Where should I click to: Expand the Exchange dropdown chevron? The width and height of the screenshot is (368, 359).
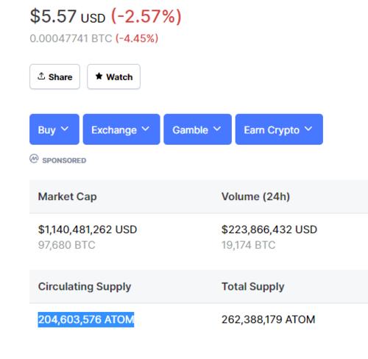146,129
